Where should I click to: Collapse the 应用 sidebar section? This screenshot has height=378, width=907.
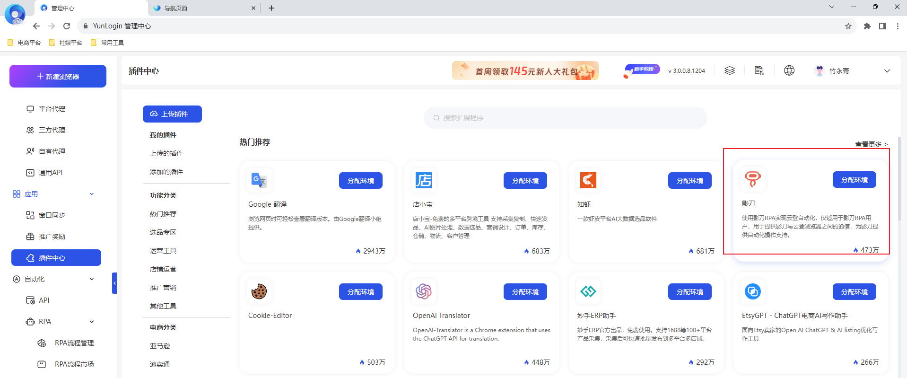click(x=92, y=194)
